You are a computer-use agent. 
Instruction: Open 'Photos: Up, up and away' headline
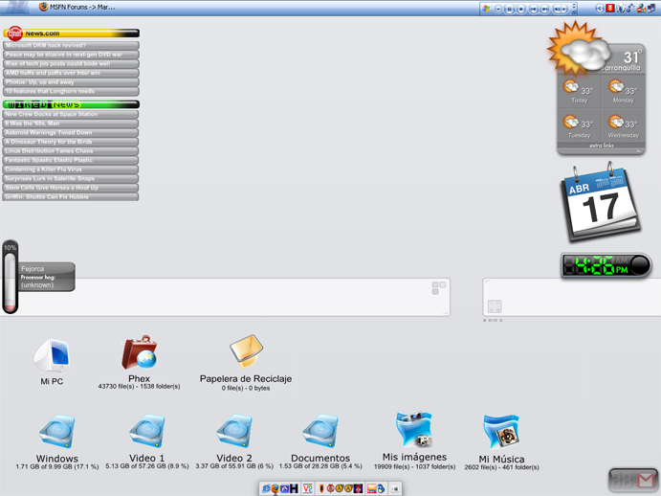(71, 82)
